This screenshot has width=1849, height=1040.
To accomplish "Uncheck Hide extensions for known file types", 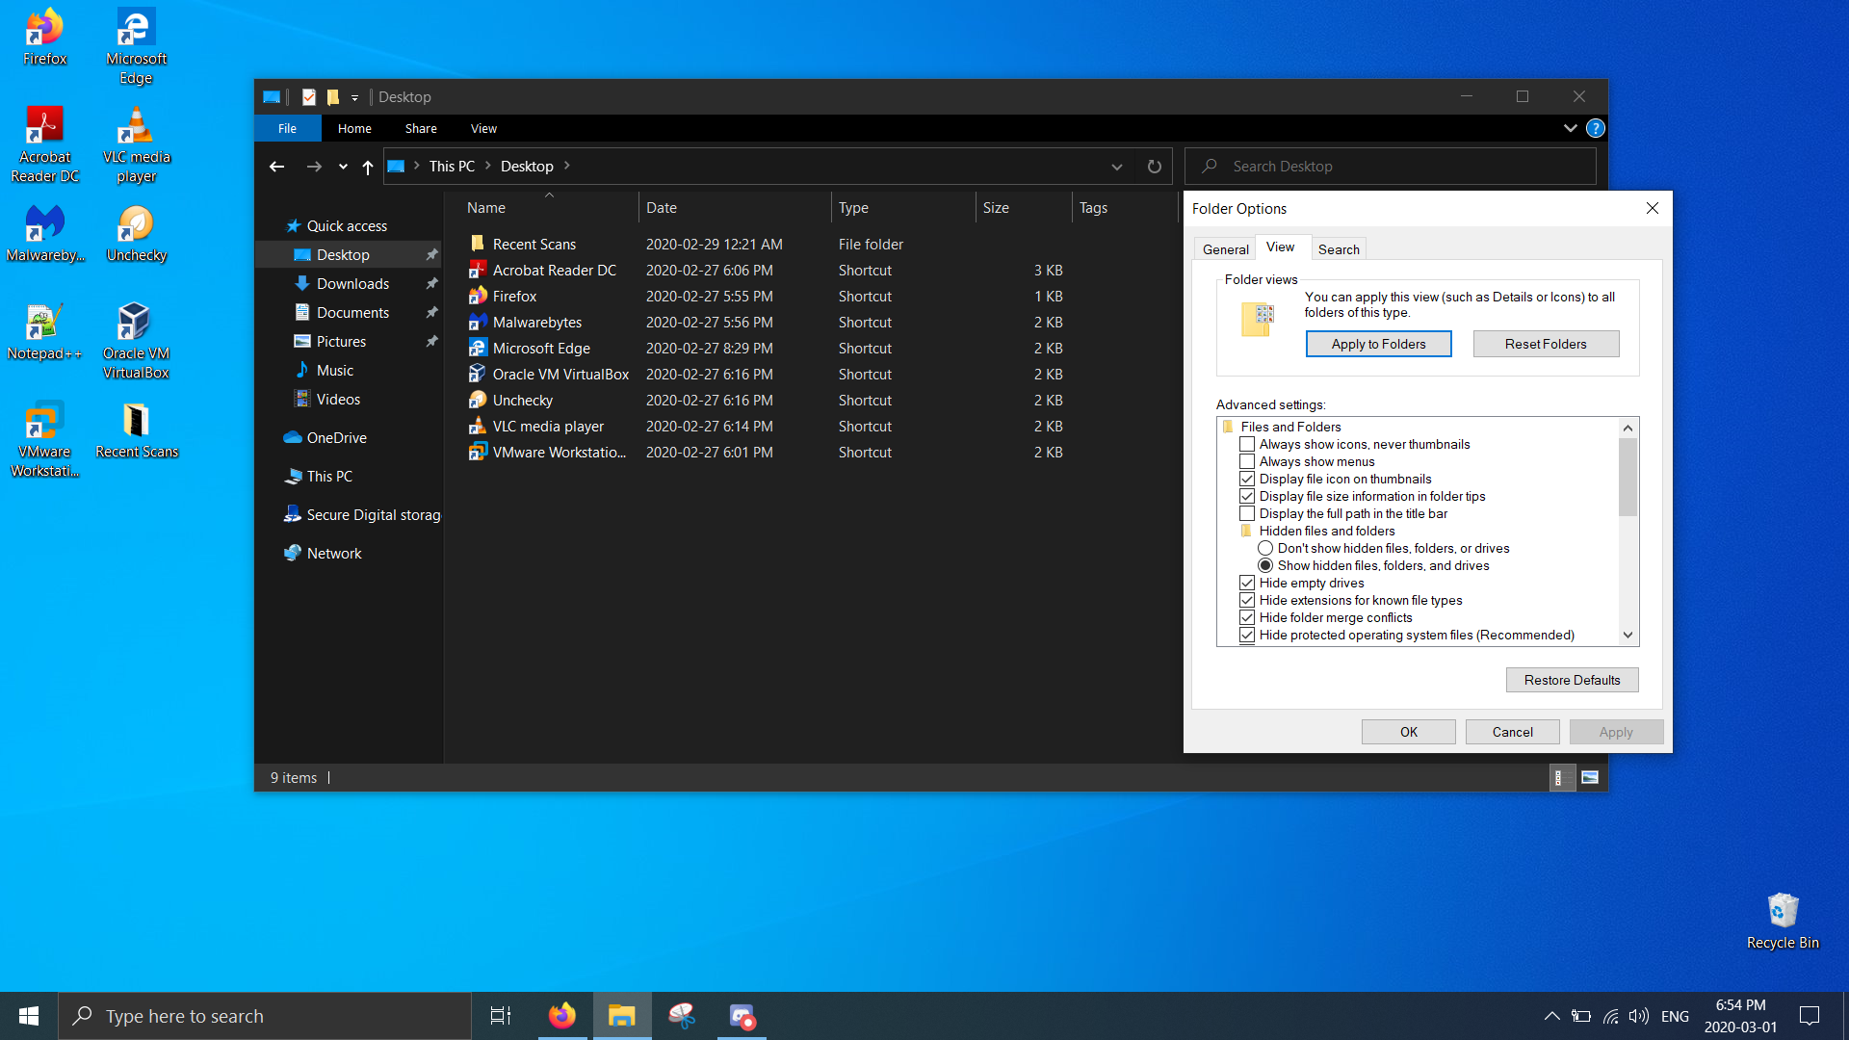I will point(1247,600).
